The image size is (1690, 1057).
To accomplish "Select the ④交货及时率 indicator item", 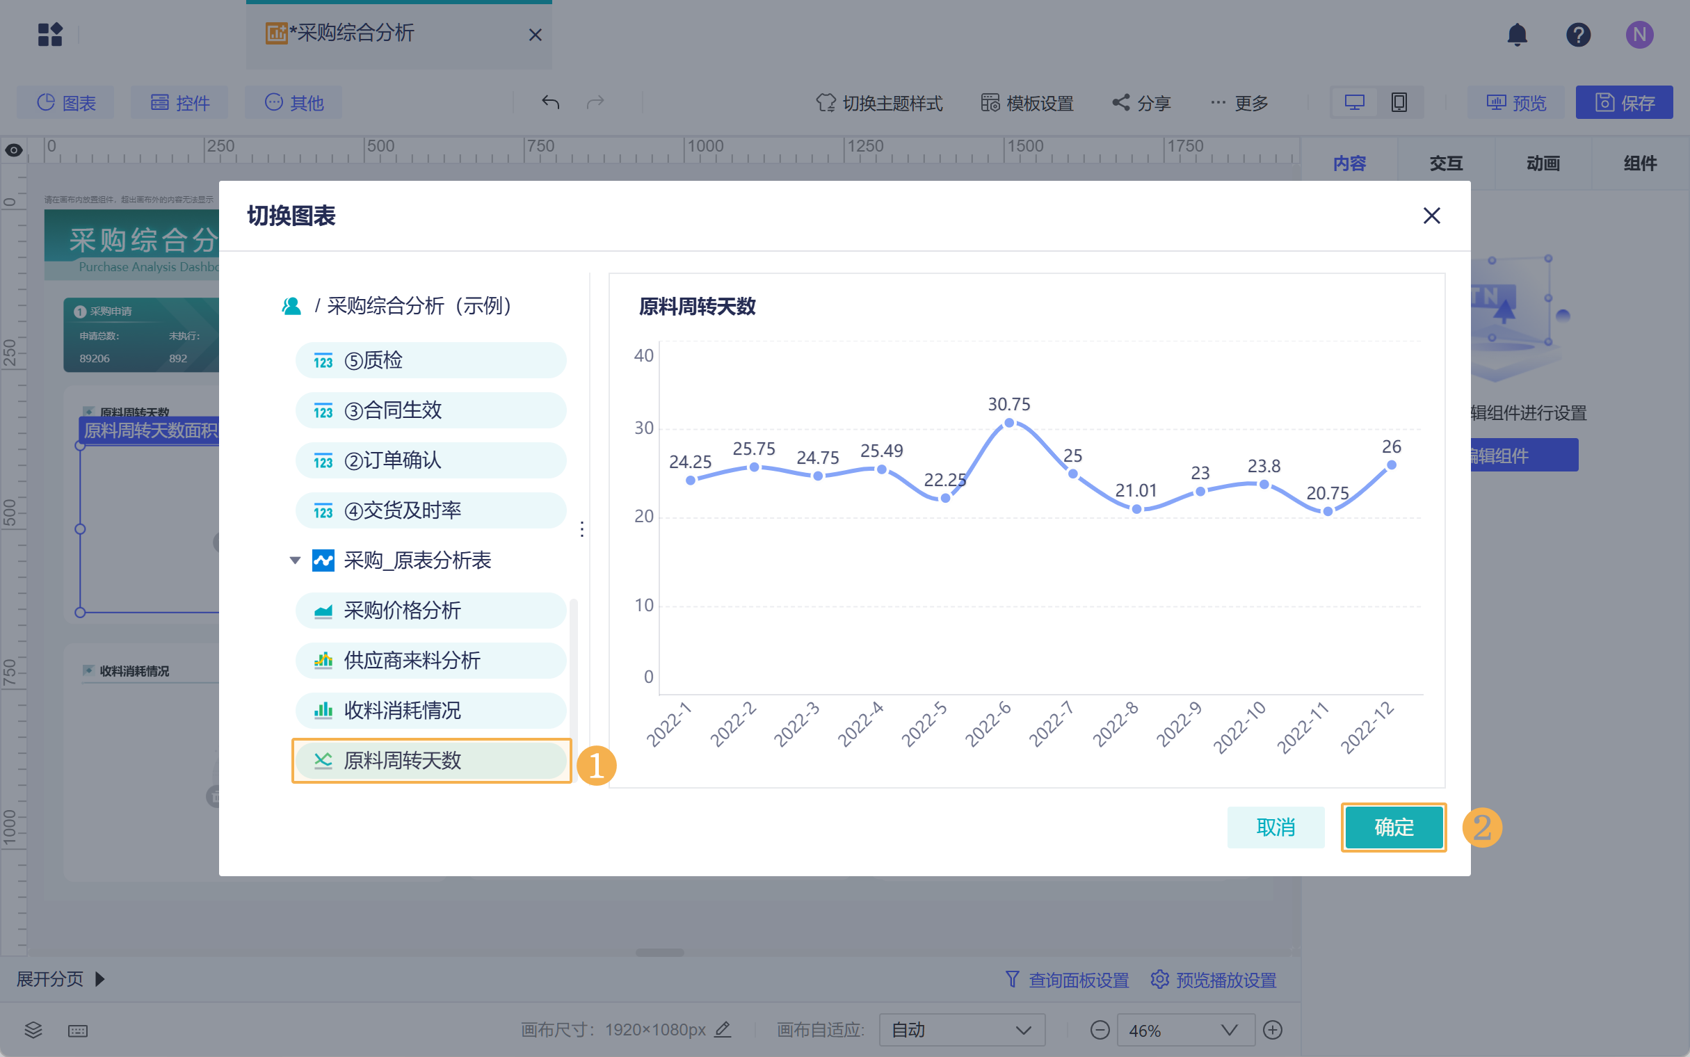I will (x=430, y=510).
